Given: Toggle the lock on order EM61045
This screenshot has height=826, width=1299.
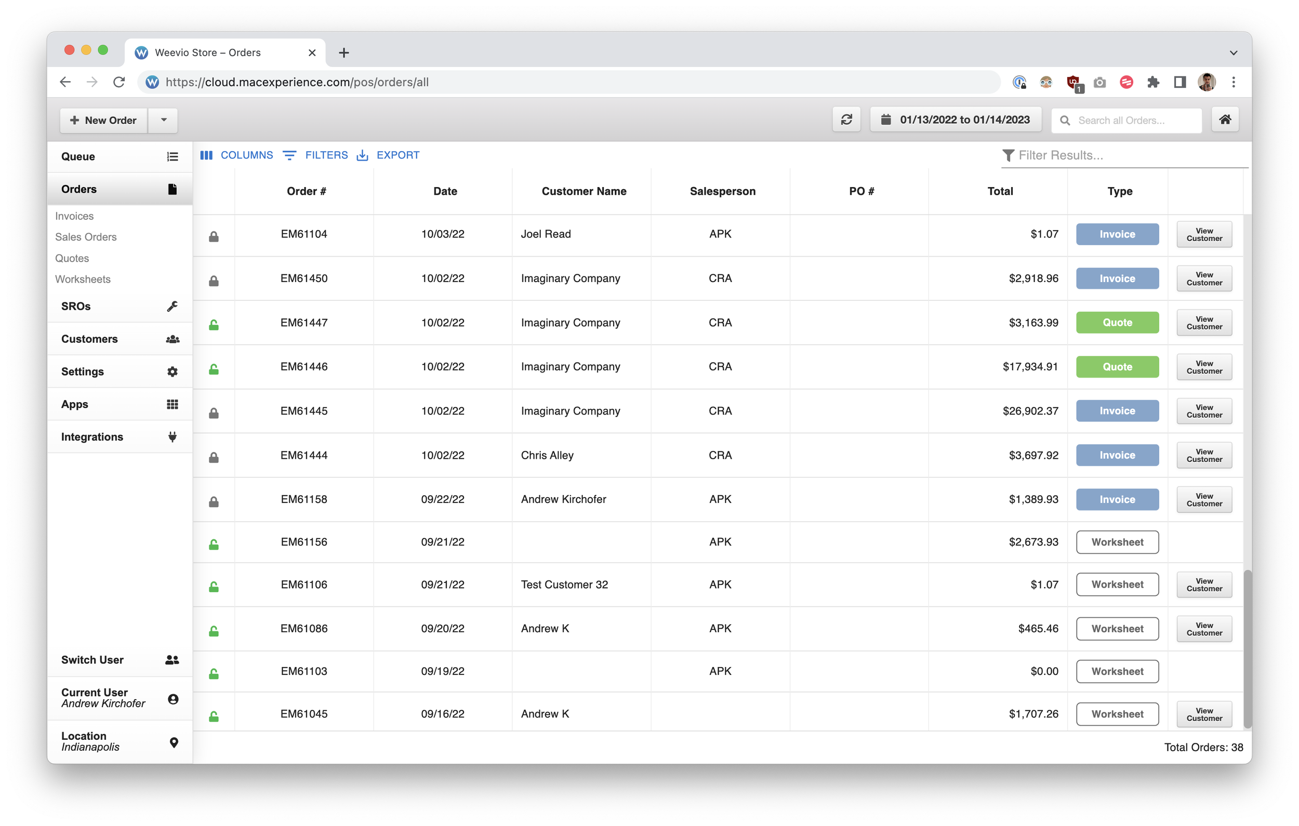Looking at the screenshot, I should point(214,716).
